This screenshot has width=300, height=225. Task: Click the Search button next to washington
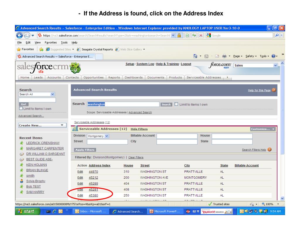pos(166,105)
